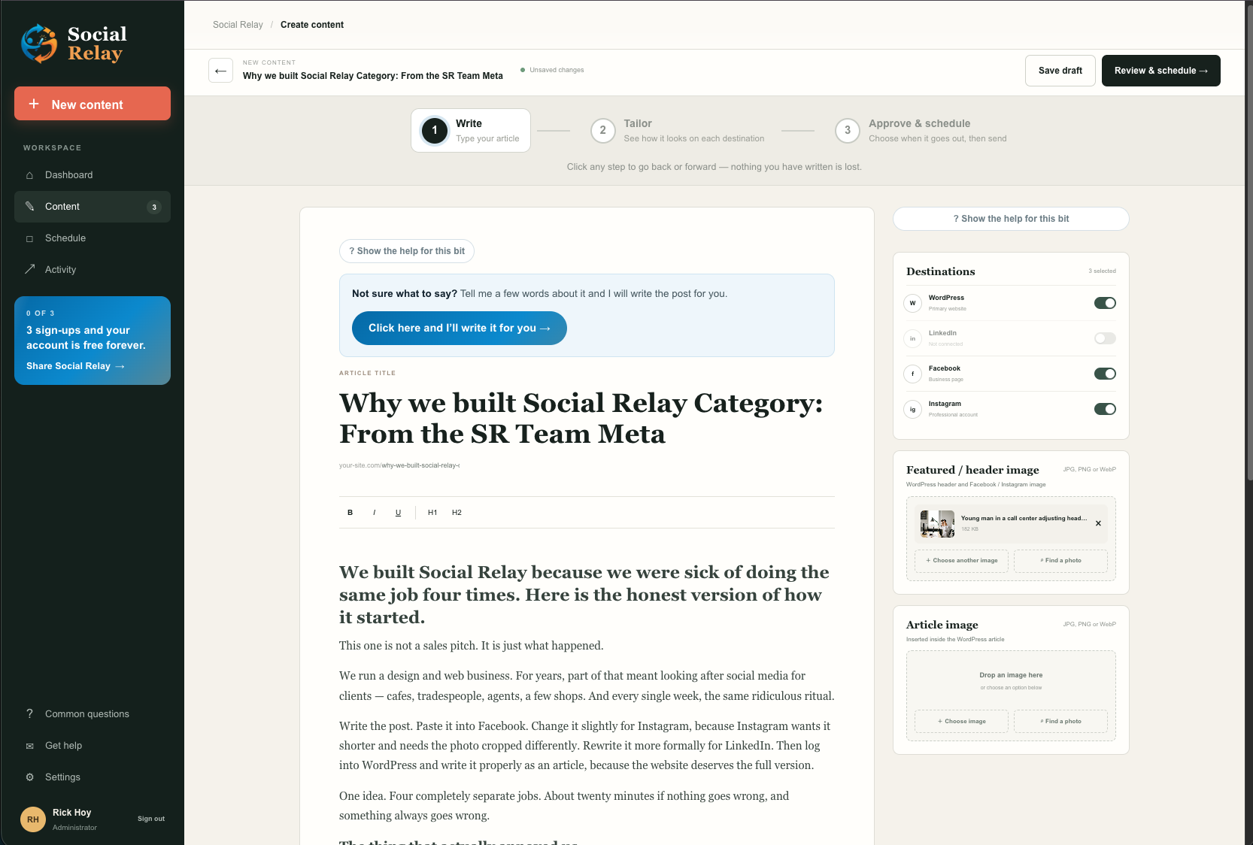Click the LinkedIn destination icon
This screenshot has height=845, width=1253.
(x=912, y=338)
